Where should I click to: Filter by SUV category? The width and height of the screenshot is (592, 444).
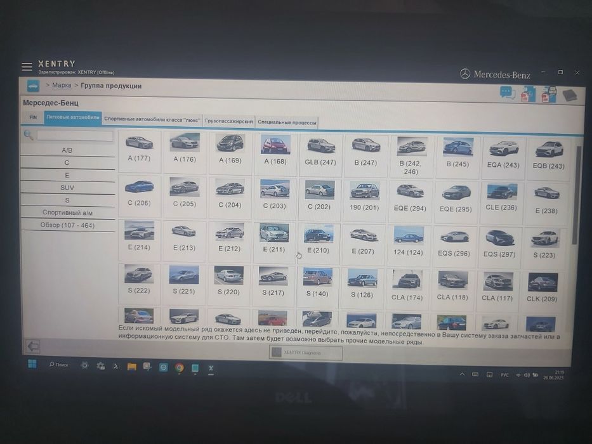click(x=67, y=188)
